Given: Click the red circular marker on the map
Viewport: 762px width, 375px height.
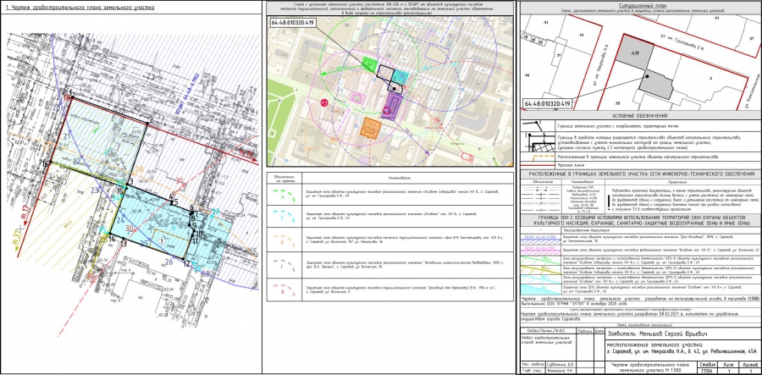Looking at the screenshot, I should tap(324, 102).
